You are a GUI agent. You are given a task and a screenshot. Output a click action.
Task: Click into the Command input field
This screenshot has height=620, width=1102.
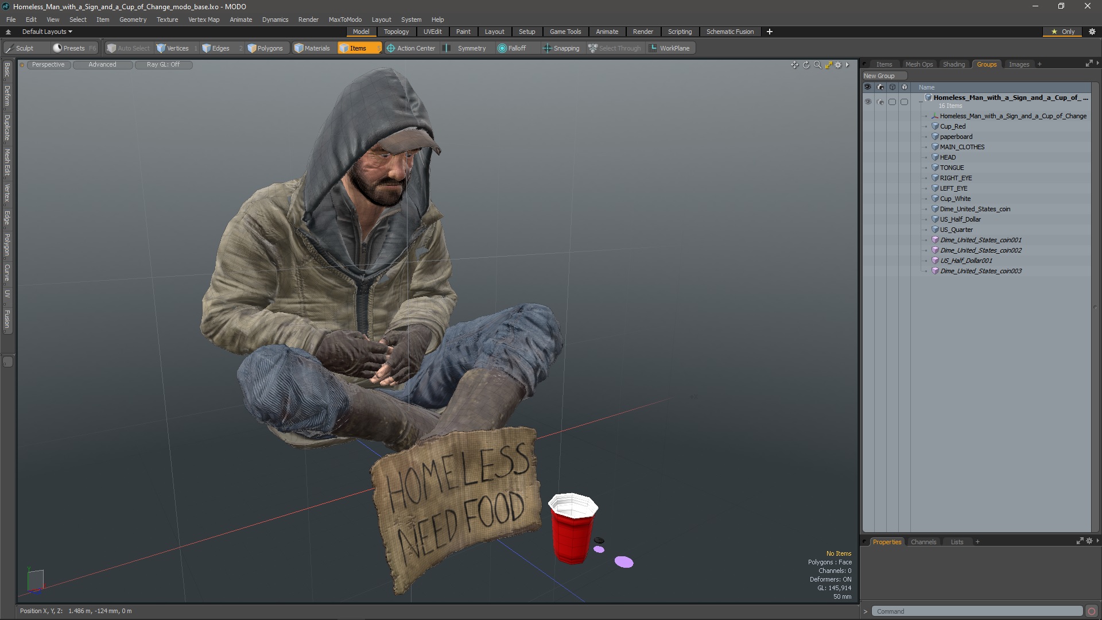(x=977, y=611)
